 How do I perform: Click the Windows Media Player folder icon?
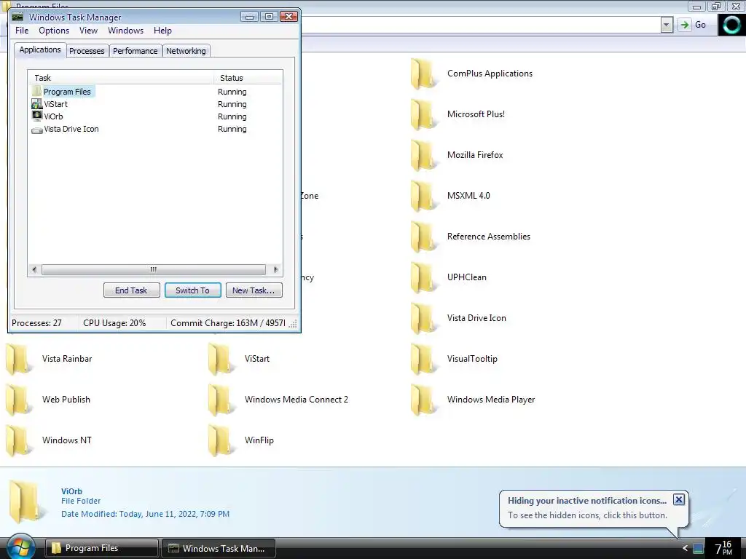423,400
